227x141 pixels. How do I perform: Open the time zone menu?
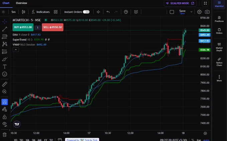[174, 140]
